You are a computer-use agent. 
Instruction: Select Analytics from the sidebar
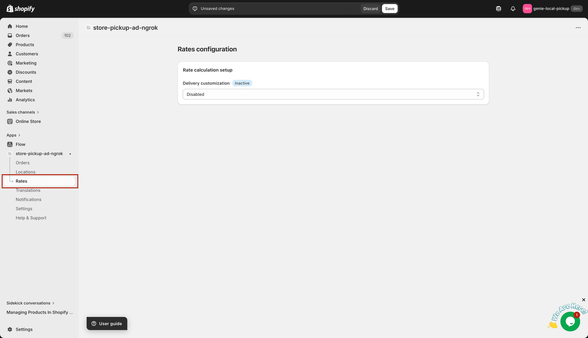pos(25,100)
